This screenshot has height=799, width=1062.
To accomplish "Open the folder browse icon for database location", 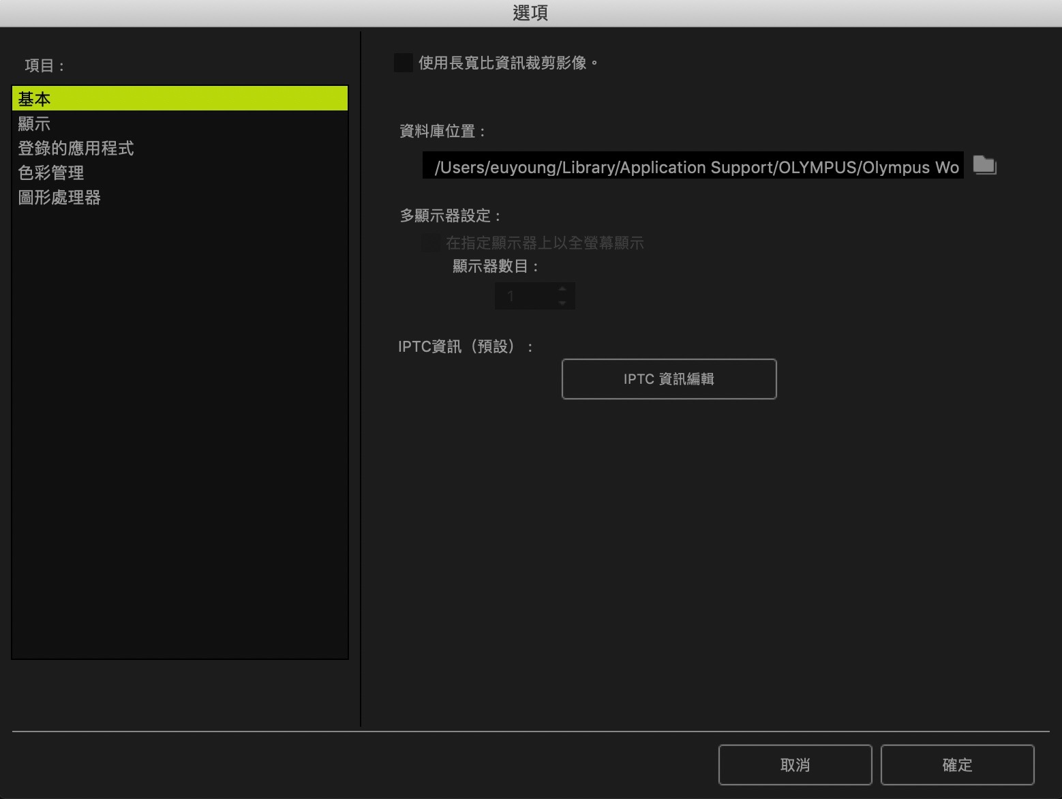I will (984, 165).
